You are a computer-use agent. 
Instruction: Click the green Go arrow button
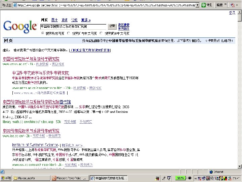203,5
